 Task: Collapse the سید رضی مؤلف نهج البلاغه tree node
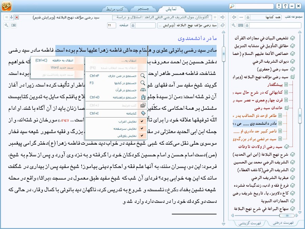[x=292, y=77]
